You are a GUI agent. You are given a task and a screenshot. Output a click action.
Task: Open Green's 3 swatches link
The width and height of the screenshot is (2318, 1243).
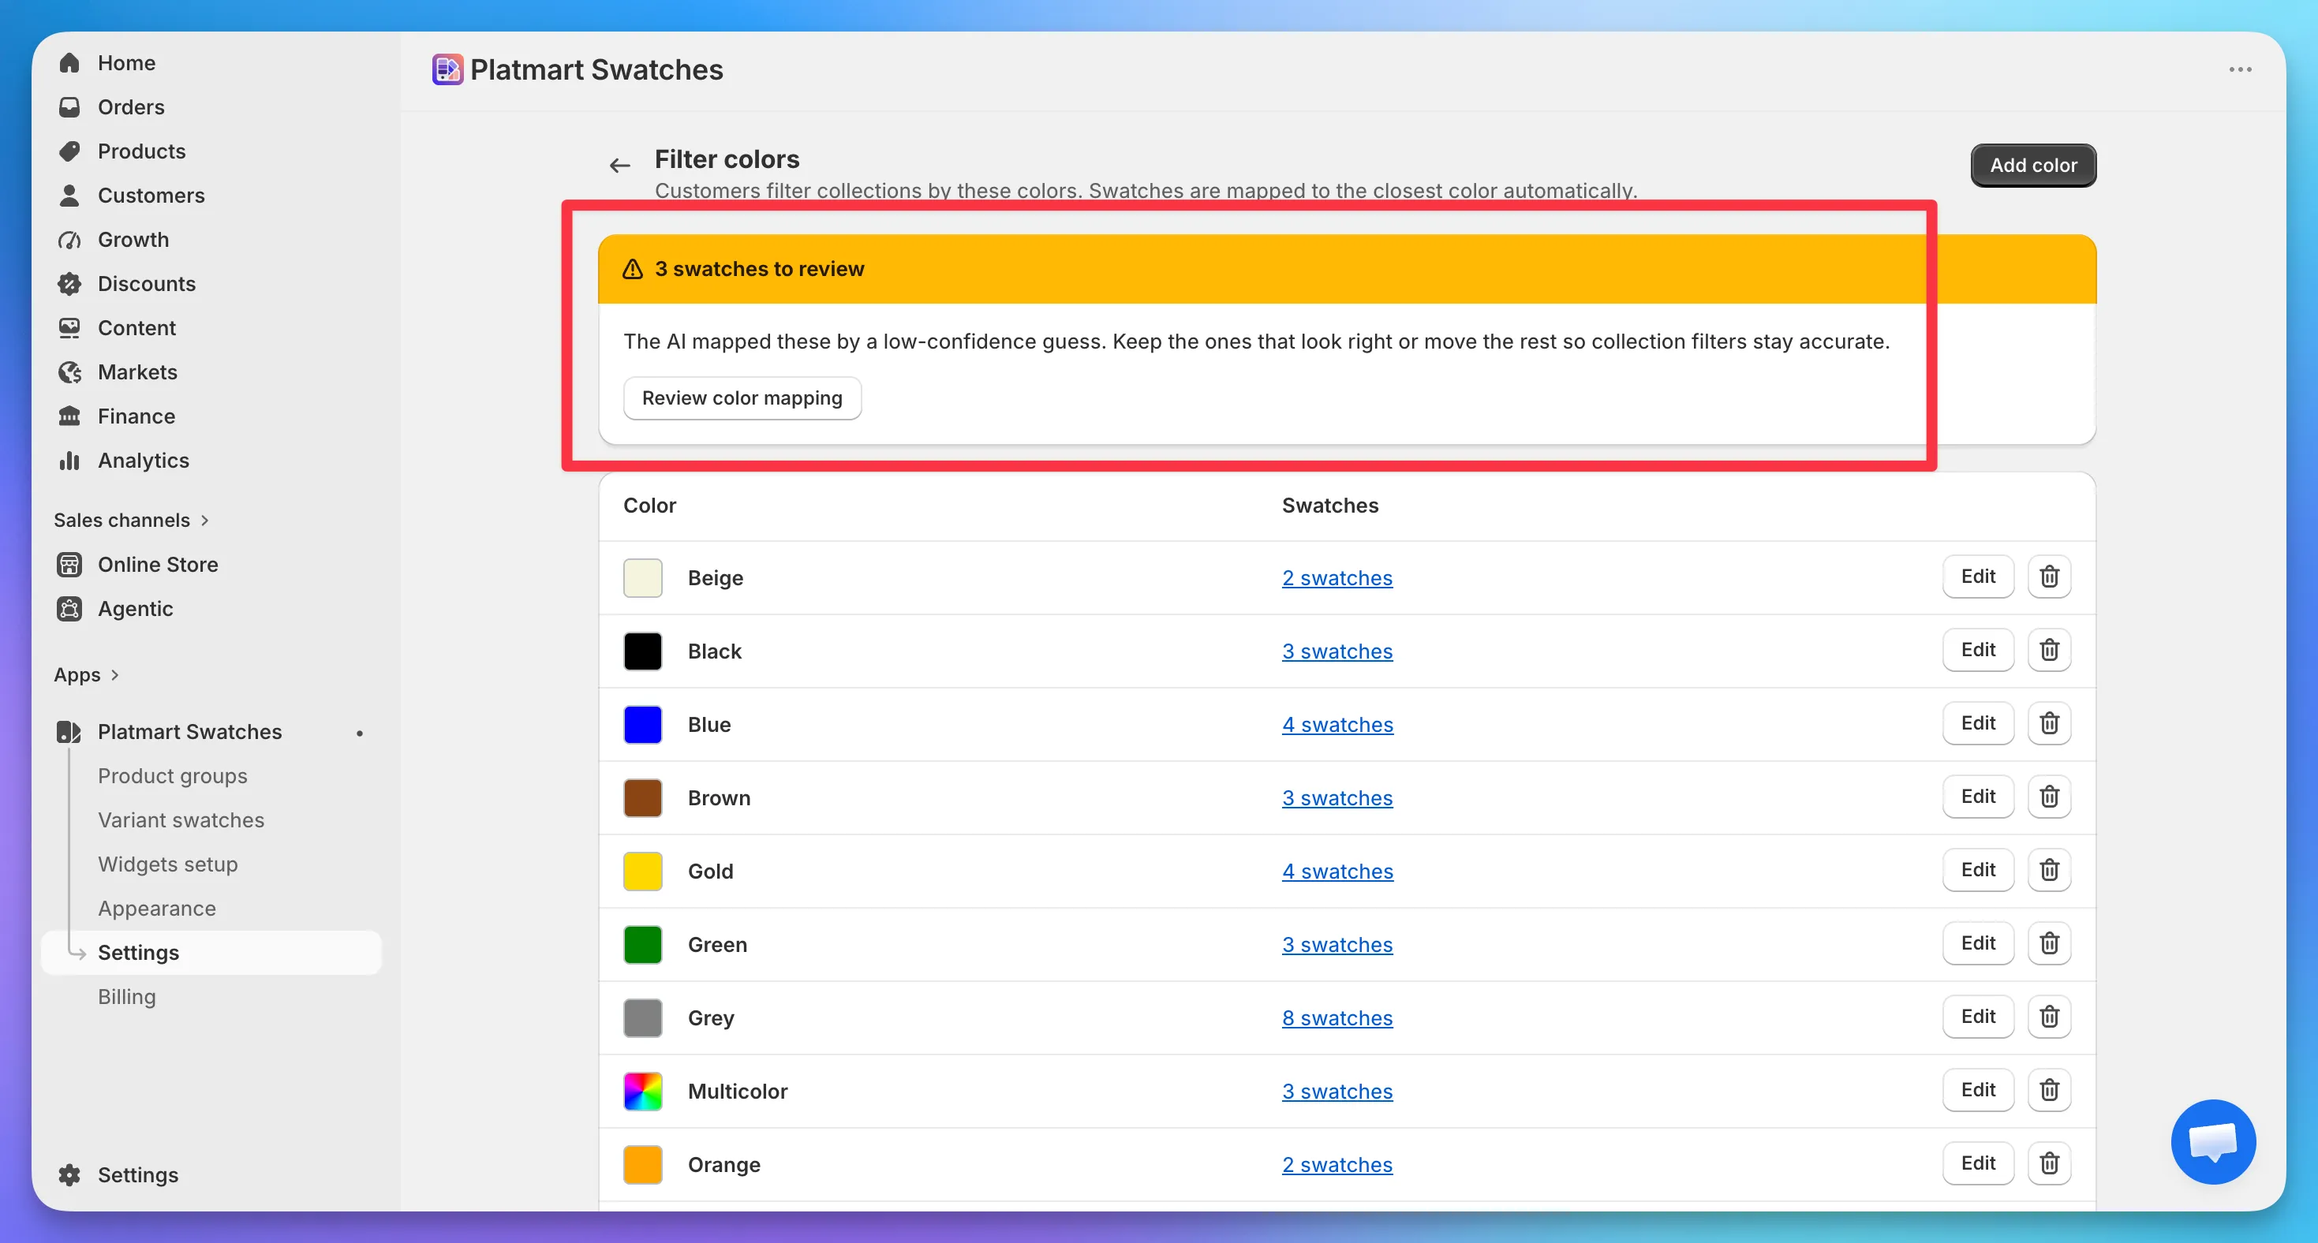click(1337, 944)
